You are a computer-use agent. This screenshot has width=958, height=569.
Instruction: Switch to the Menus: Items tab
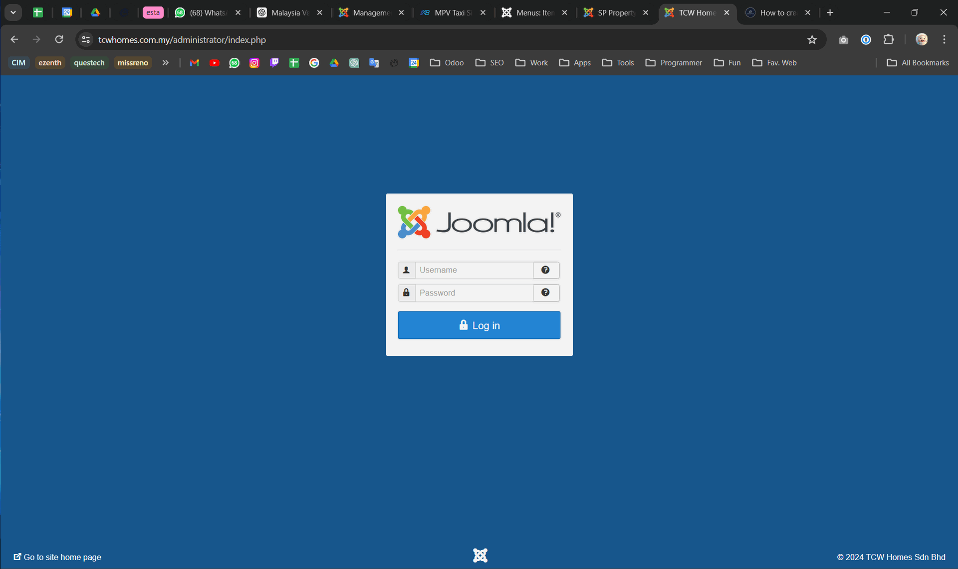click(x=534, y=12)
